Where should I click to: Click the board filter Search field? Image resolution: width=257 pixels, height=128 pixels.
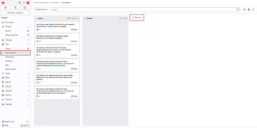tap(143, 10)
